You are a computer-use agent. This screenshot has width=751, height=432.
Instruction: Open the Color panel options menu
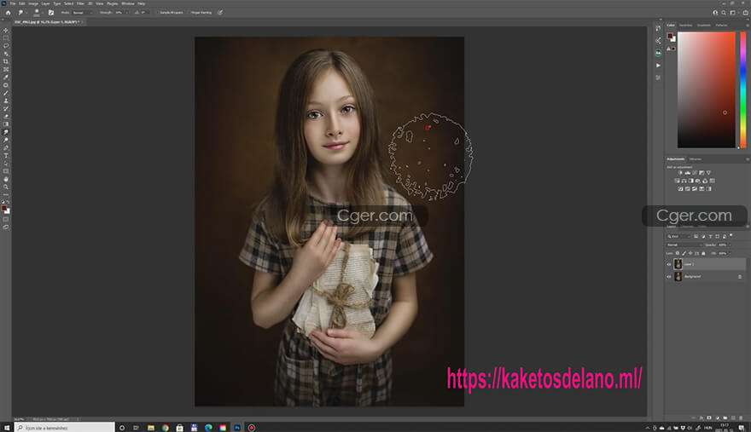click(748, 25)
